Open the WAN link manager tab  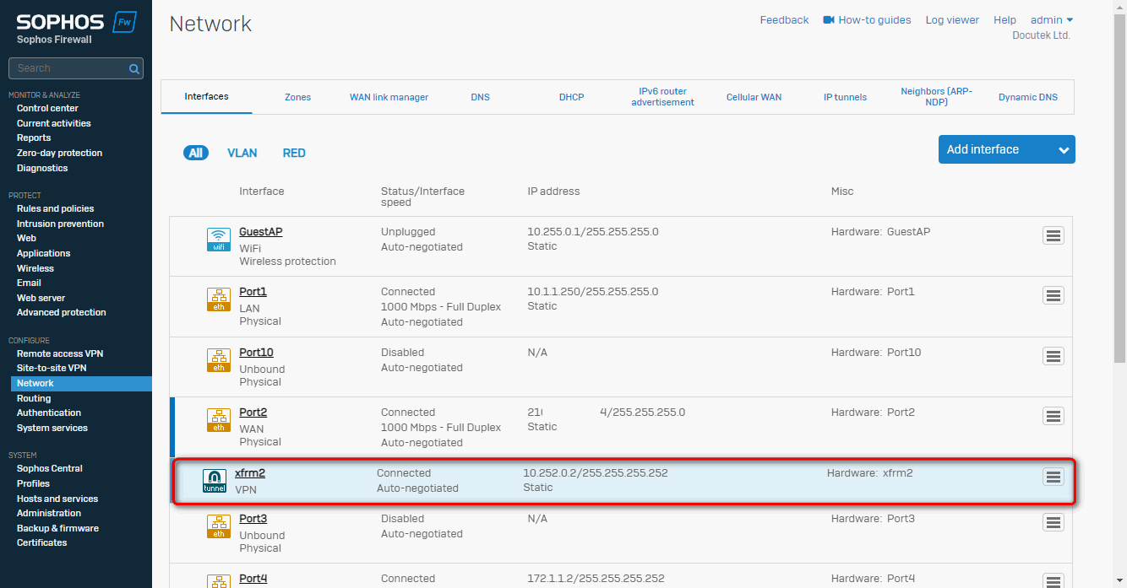click(x=389, y=97)
